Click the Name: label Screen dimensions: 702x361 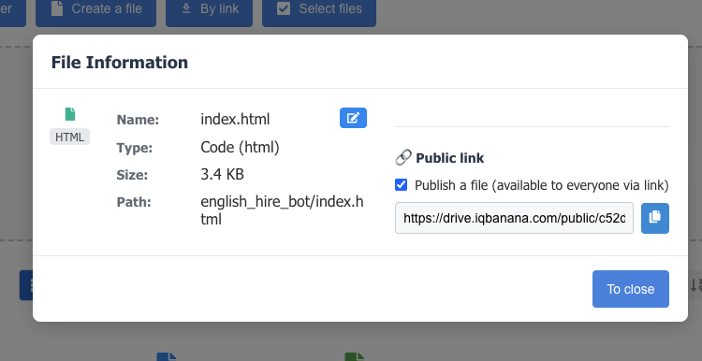click(x=138, y=120)
